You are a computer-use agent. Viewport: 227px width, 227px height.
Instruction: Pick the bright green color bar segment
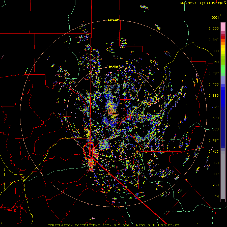click(x=223, y=69)
